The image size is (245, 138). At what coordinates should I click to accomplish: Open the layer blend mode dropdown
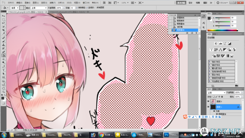point(216,93)
